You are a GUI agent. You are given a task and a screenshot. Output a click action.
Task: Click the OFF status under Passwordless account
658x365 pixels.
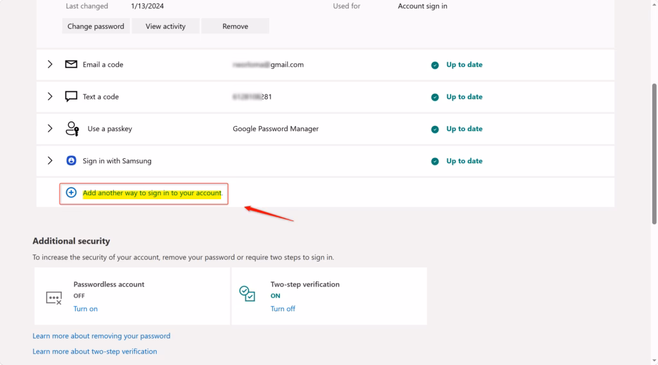(79, 296)
